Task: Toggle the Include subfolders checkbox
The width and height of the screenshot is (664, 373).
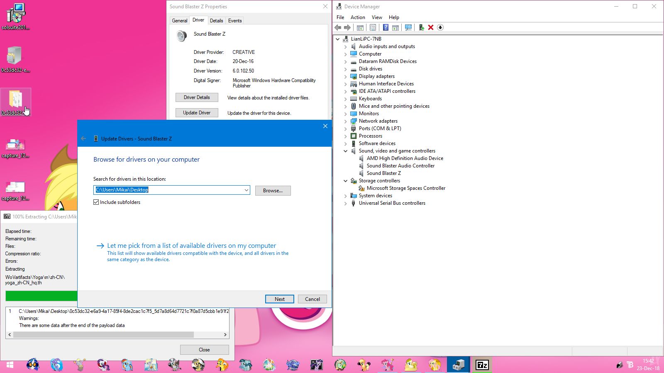Action: [x=96, y=202]
